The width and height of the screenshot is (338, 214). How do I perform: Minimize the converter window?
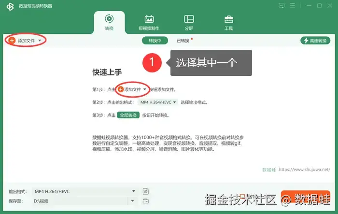309,6
